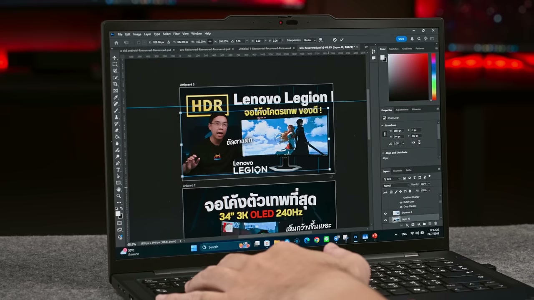This screenshot has width=534, height=300.
Task: Switch to the Adjustments tab
Action: point(402,110)
